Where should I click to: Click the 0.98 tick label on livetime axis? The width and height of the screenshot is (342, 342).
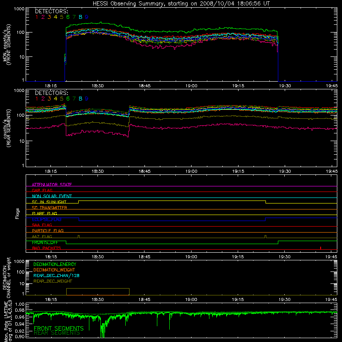click(20, 310)
